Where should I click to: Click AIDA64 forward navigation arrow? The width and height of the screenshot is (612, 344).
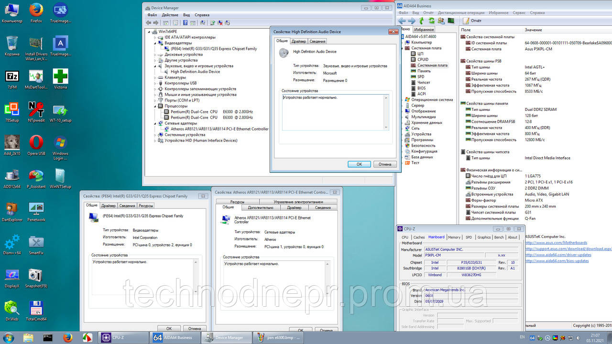pos(412,21)
